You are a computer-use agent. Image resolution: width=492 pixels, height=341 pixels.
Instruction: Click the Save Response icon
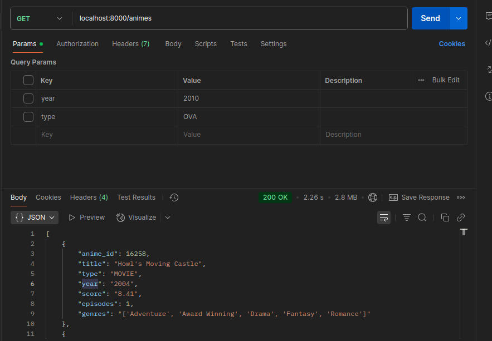click(x=393, y=197)
